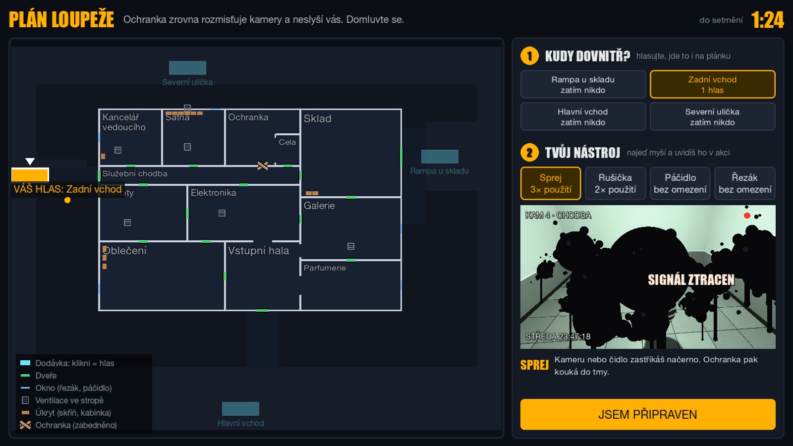Pick Severní ulička entry option
Screen dimensions: 793x446
[x=712, y=116]
